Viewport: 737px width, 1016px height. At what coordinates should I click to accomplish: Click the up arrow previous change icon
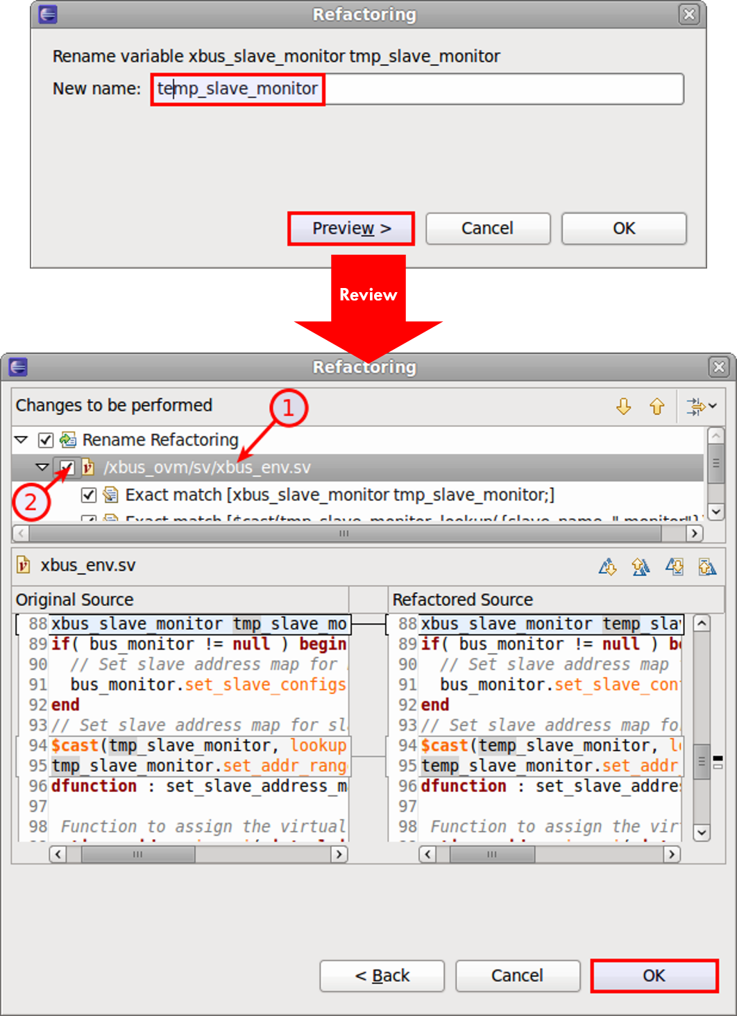click(x=656, y=406)
